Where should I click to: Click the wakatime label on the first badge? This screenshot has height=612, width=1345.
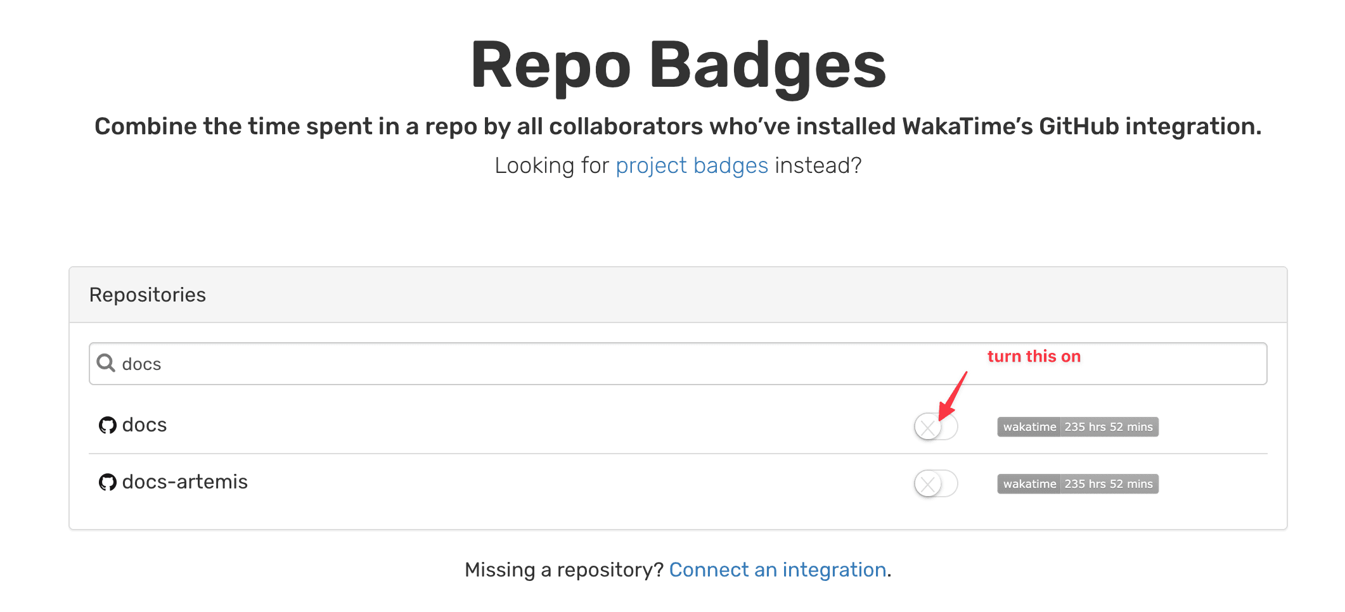(1029, 426)
